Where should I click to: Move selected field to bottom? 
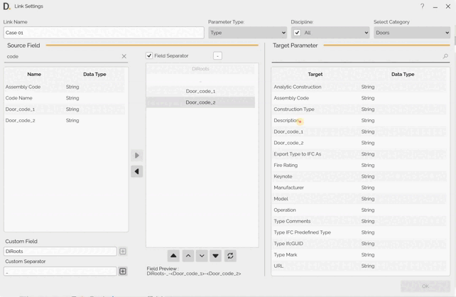(x=215, y=256)
